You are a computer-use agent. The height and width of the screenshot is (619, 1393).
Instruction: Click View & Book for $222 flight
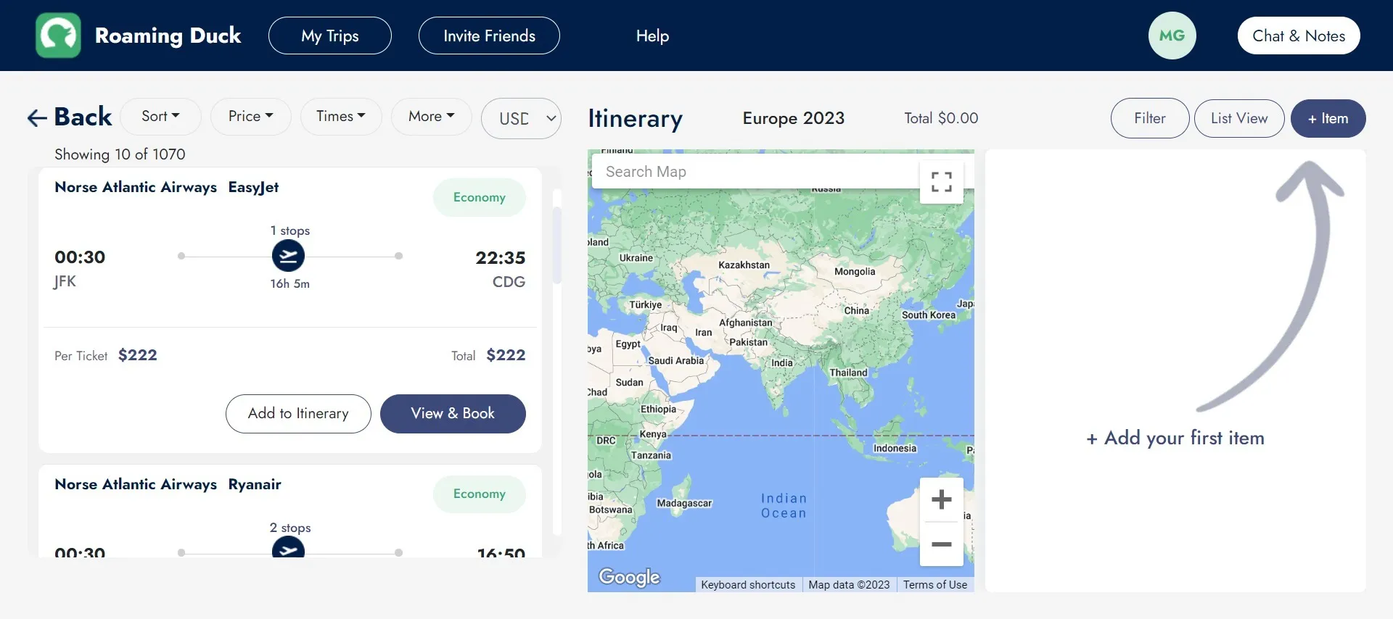click(x=453, y=414)
